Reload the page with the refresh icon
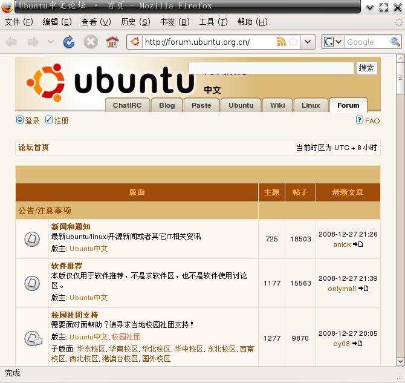Image resolution: width=405 pixels, height=383 pixels. 69,42
